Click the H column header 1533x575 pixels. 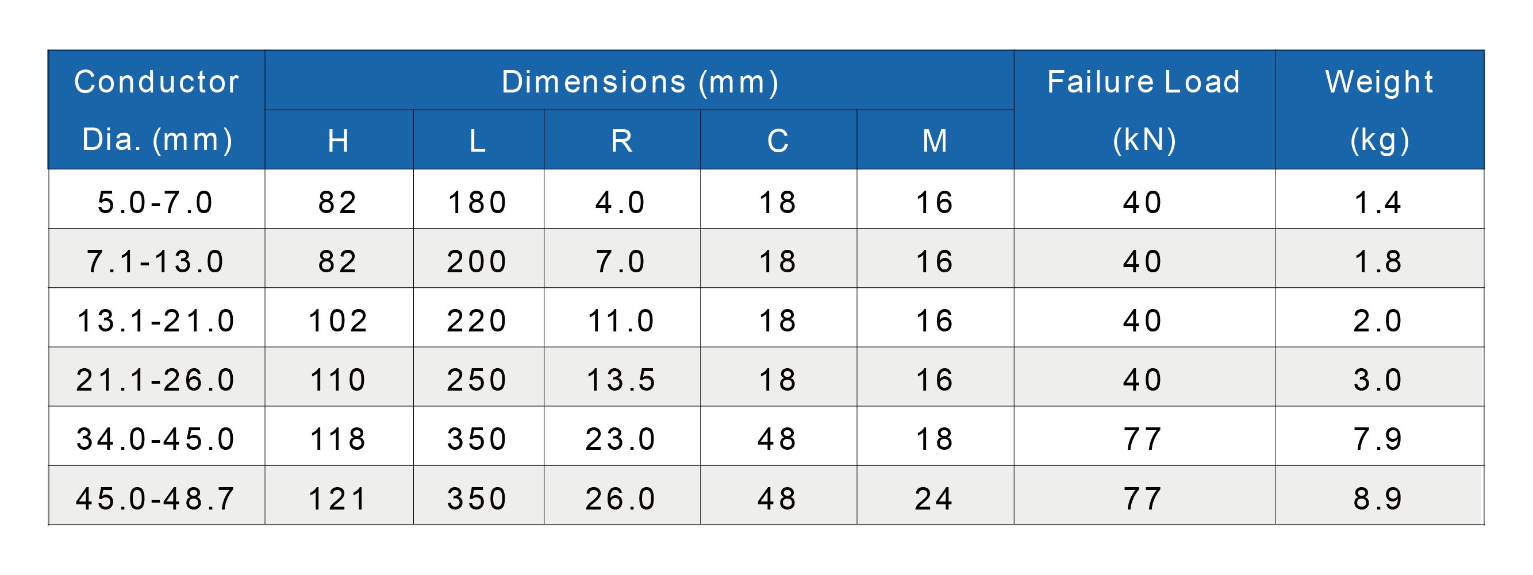[339, 141]
